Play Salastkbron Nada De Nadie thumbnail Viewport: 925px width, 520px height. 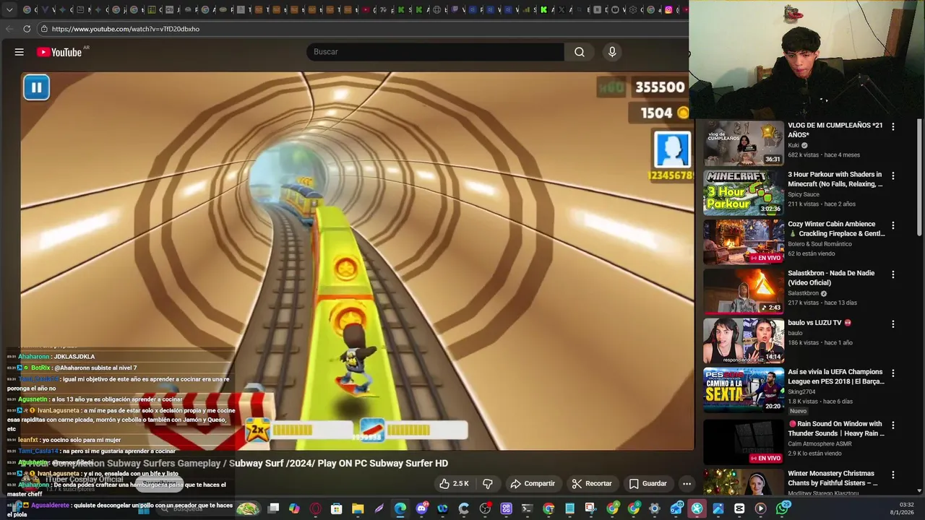pyautogui.click(x=744, y=291)
